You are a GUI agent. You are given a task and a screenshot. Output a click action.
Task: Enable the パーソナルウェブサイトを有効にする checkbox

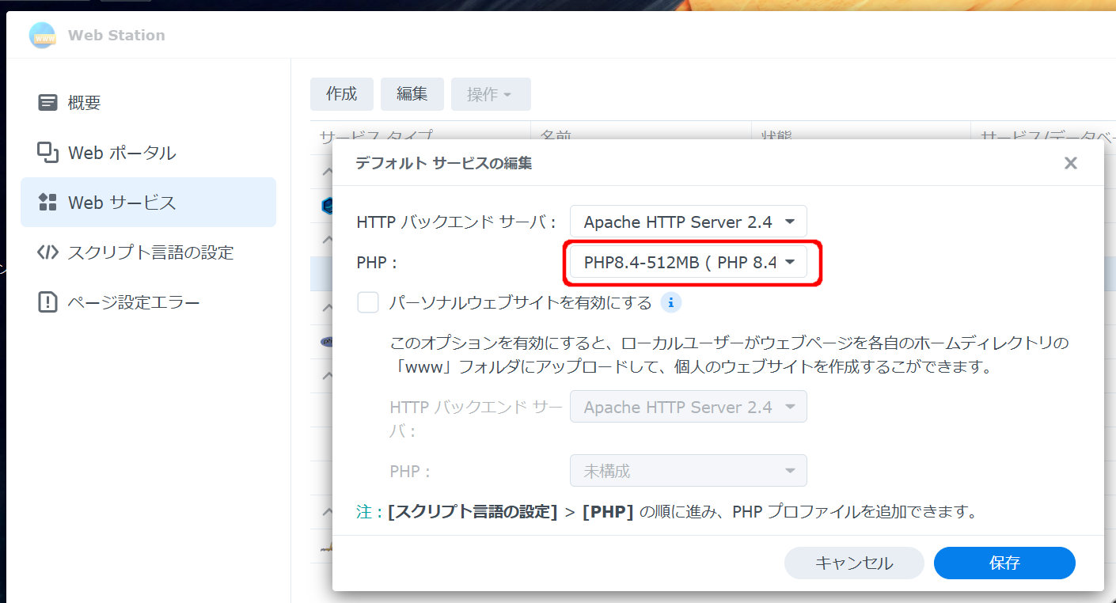coord(368,302)
